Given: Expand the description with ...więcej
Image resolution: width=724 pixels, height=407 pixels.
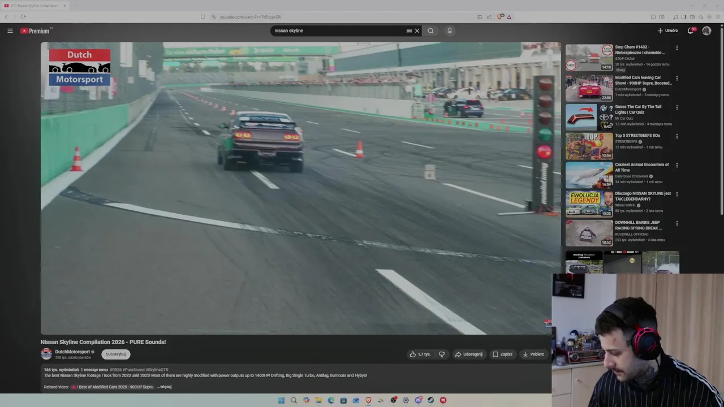Looking at the screenshot, I should coord(164,387).
